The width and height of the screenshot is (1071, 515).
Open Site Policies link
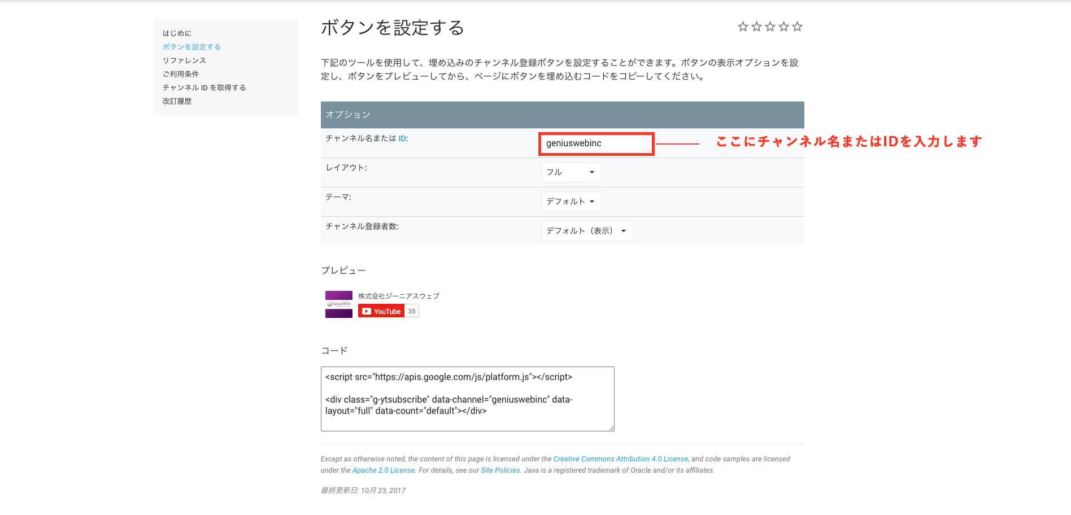coord(500,470)
